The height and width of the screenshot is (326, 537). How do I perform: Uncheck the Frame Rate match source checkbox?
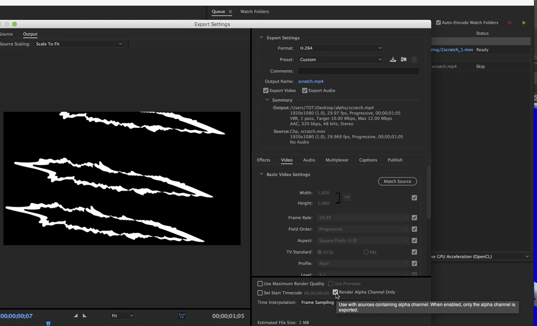(414, 218)
